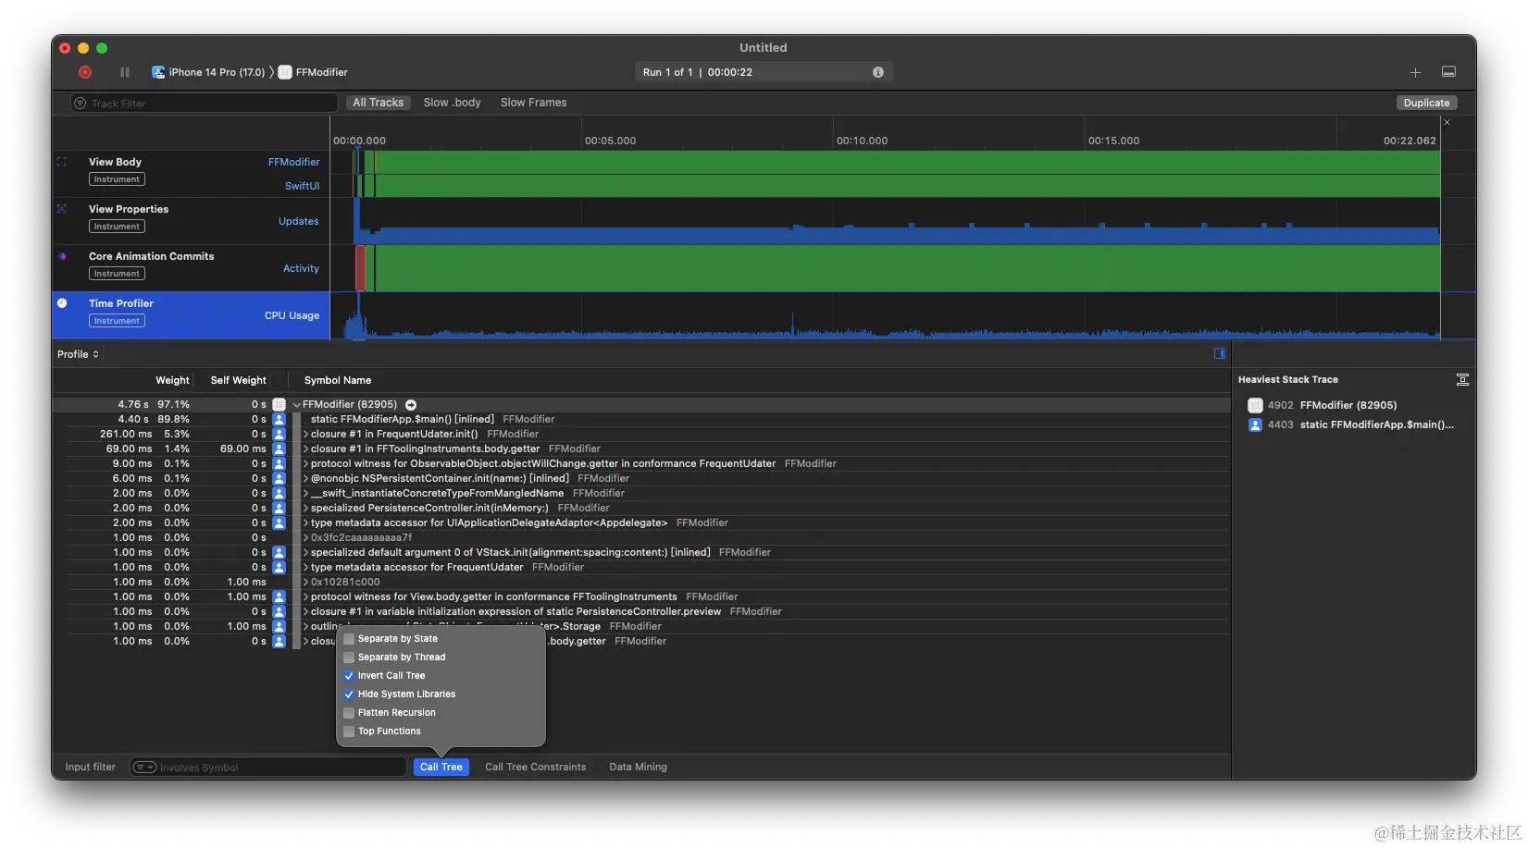Image resolution: width=1528 pixels, height=848 pixels.
Task: Focus the Involves Symbol input field
Action: 268,768
